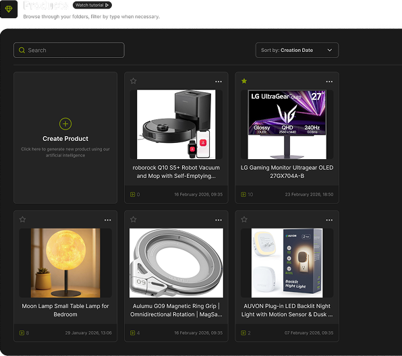Viewport: 402px width, 356px height.
Task: Open three-dot menu on LG Gaming Monitor card
Action: [x=329, y=82]
